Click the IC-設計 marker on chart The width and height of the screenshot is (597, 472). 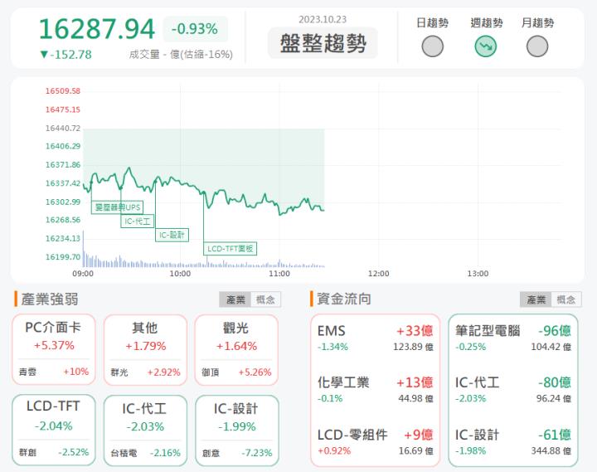pos(172,235)
